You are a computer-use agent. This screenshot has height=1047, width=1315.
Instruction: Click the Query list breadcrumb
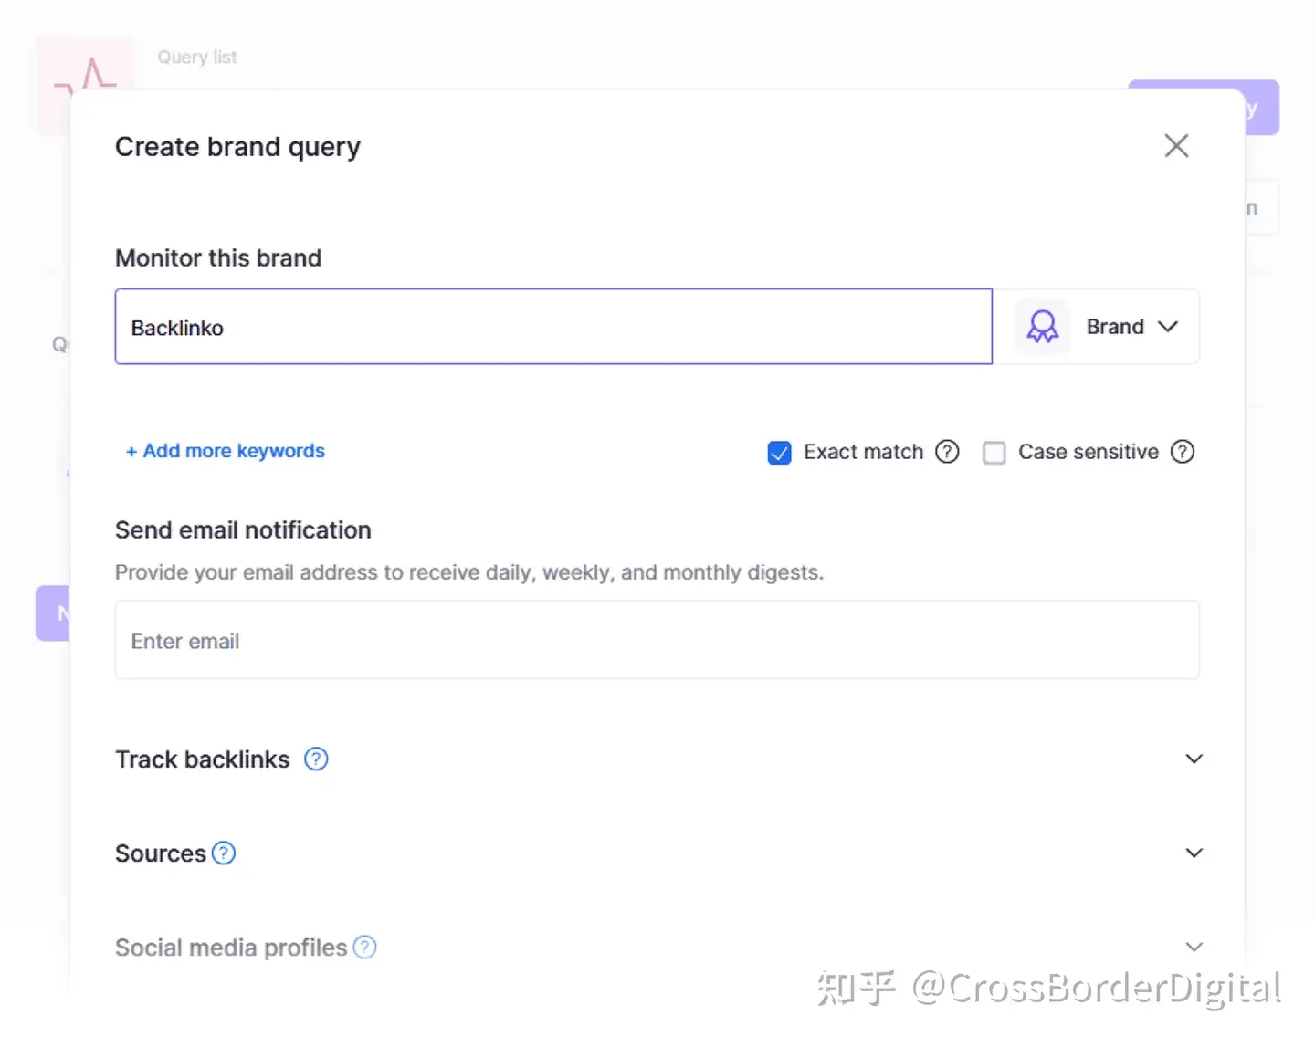[197, 58]
